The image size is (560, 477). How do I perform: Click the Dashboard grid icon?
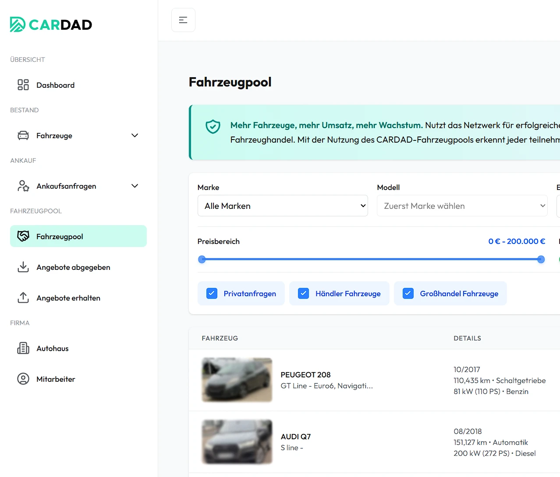point(23,85)
